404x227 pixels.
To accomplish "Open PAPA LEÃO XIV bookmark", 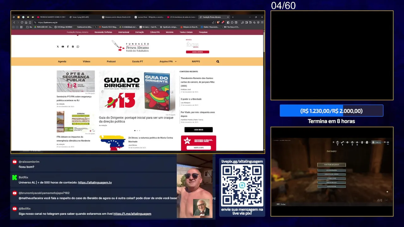I will [43, 27].
